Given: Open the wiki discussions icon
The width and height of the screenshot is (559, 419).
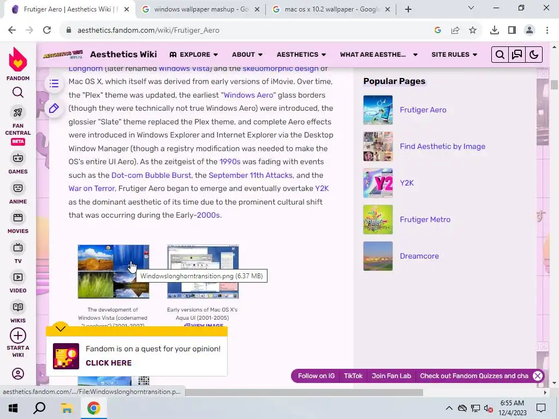Looking at the screenshot, I should pos(517,55).
